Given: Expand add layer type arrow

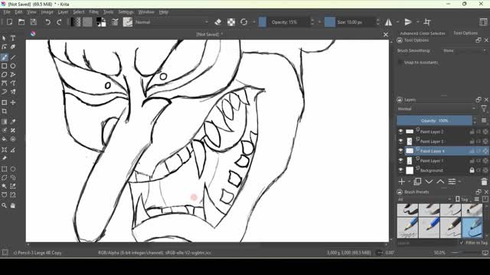Looking at the screenshot, I should pyautogui.click(x=410, y=182).
